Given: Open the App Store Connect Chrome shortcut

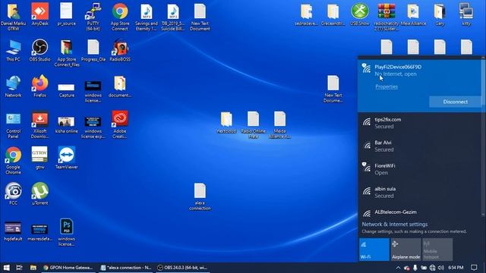Looking at the screenshot, I should (x=120, y=17).
